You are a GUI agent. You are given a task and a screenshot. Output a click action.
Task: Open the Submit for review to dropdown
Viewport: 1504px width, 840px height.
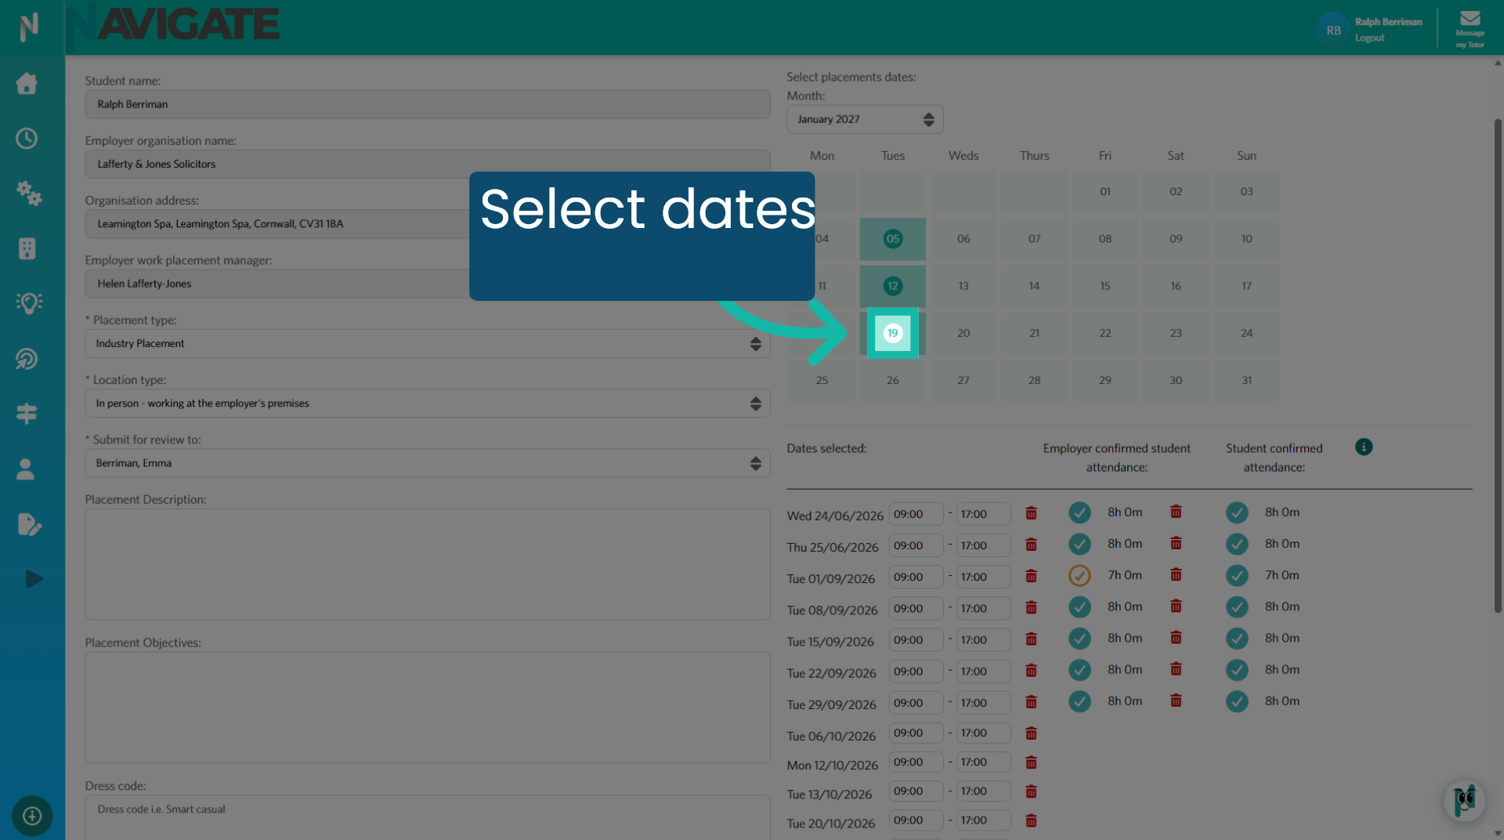pyautogui.click(x=428, y=463)
